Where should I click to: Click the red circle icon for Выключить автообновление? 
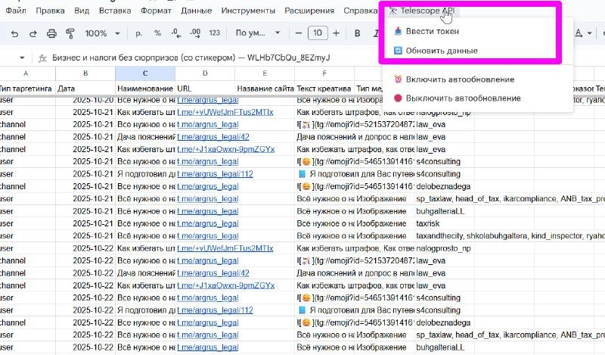coord(398,98)
